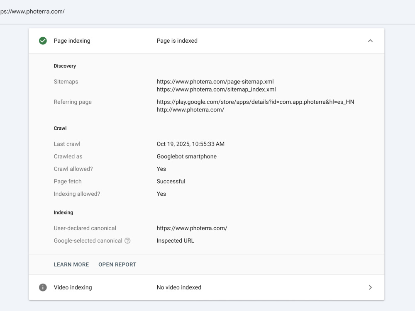Viewport: 415px width, 311px height.
Task: Click the Page indexing header label
Action: (x=72, y=41)
